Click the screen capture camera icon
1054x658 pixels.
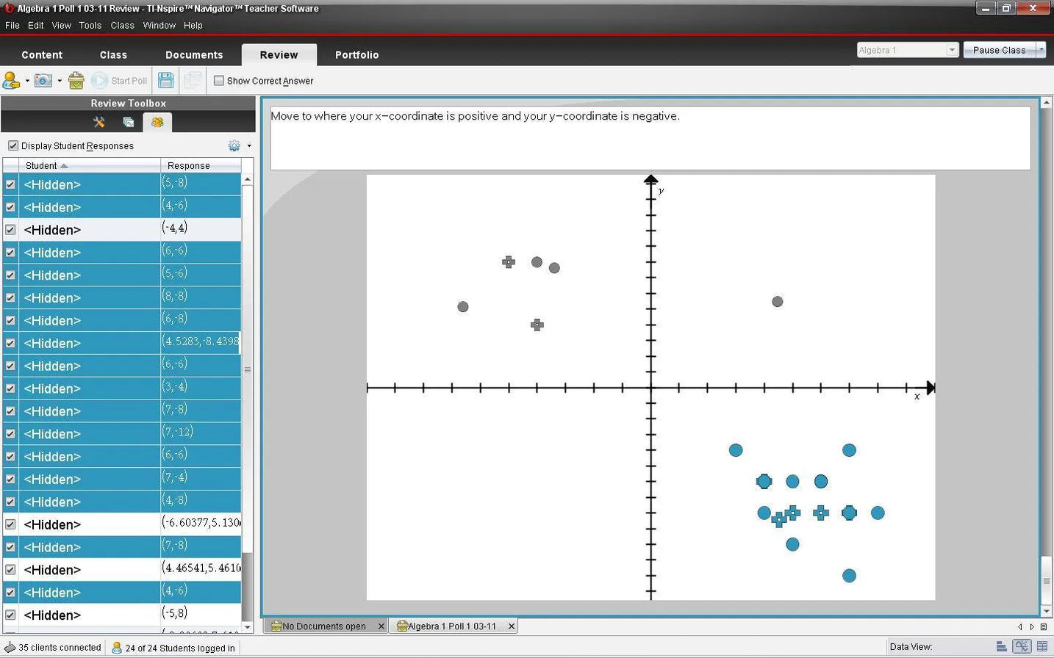[x=43, y=80]
